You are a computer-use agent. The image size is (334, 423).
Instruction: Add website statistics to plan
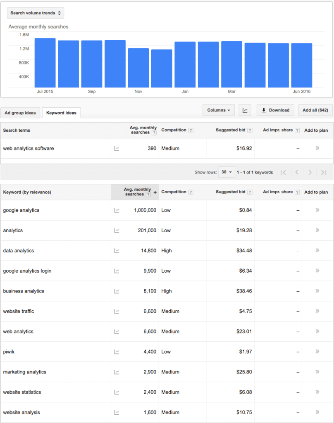tap(317, 392)
